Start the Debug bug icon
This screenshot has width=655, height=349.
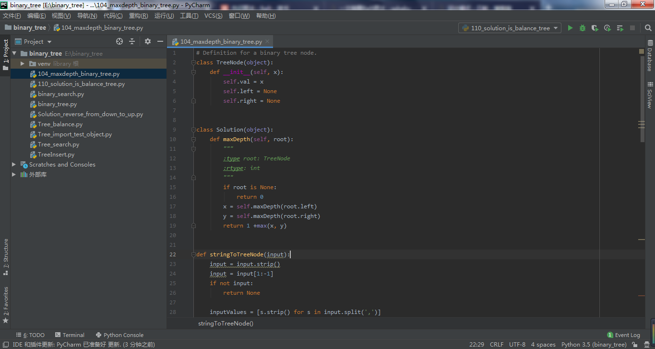click(x=583, y=28)
